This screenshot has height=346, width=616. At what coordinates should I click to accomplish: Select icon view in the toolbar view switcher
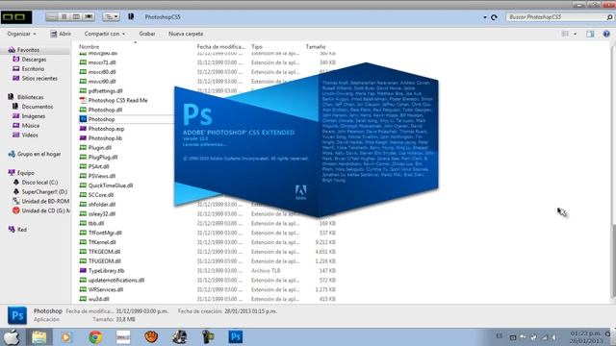52,17
